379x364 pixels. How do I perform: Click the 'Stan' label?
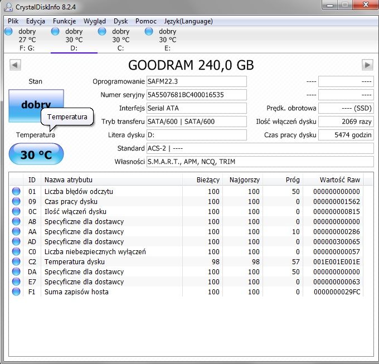point(35,81)
